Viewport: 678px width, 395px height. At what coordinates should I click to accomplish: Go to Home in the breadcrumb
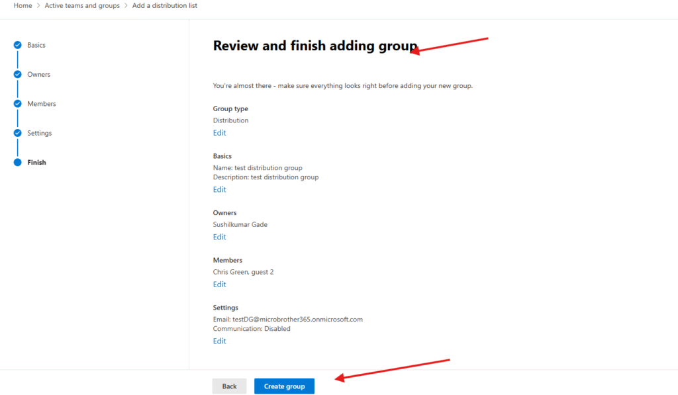pos(23,5)
